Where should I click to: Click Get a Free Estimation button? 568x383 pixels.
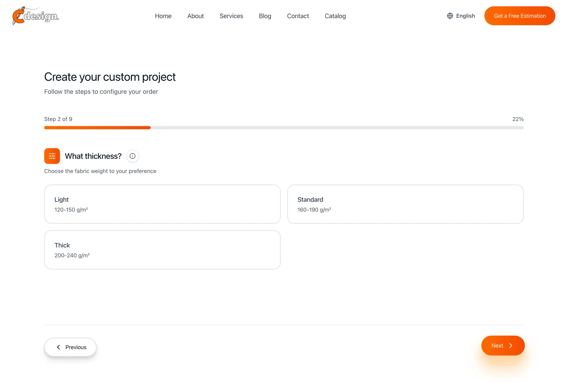pos(520,16)
